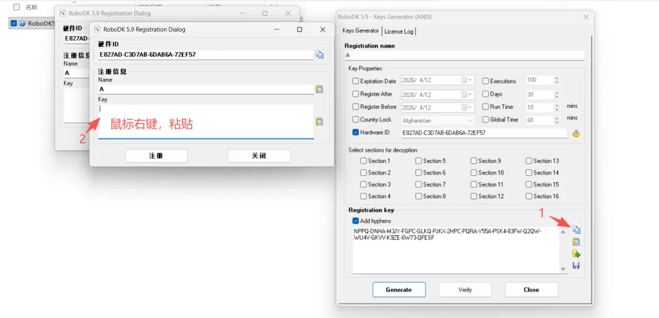
Task: Open the Country Lock Afghanistan dropdown
Action: tap(470, 120)
